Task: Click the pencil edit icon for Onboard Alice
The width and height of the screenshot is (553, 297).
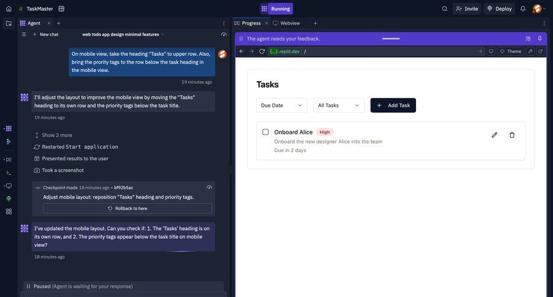Action: (x=494, y=135)
